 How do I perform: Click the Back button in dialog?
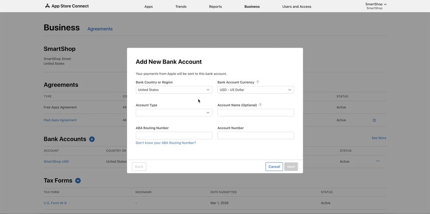coord(139,167)
